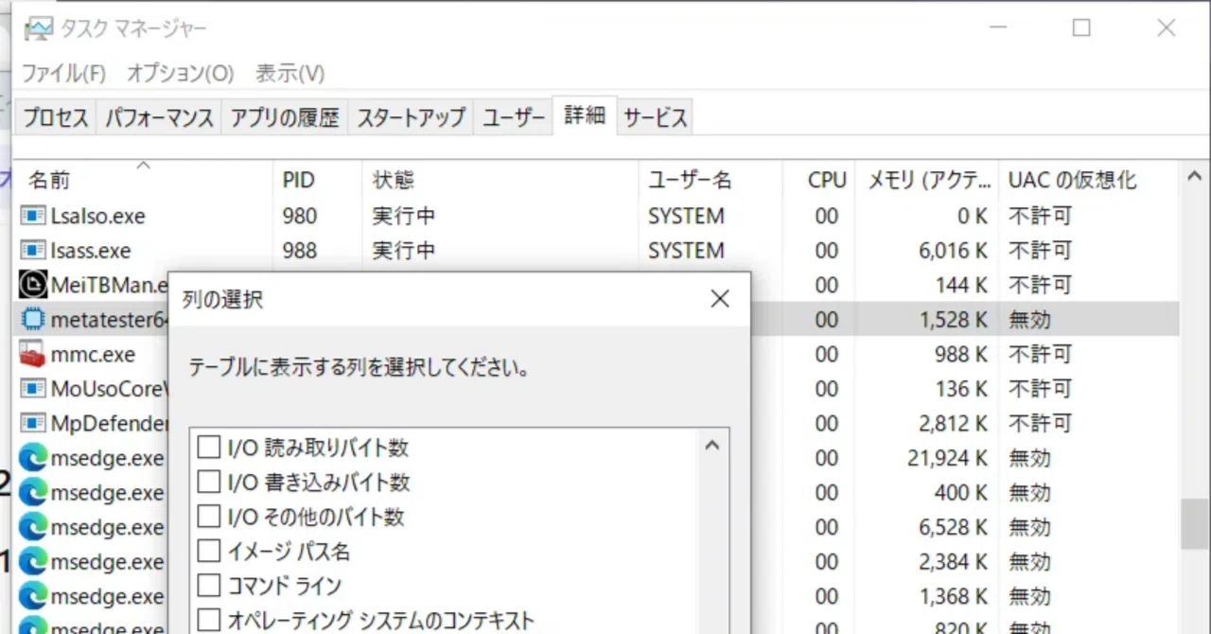Screen dimensions: 1211x634
Task: Enable I/O 読み取りバイト数 column checkbox
Action: click(208, 447)
